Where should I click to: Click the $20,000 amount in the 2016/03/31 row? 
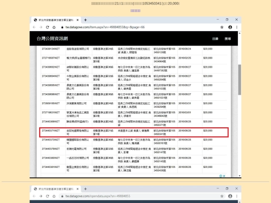[x=208, y=103]
